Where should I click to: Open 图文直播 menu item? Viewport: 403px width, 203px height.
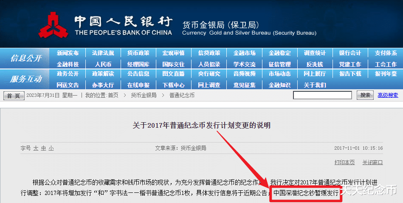(x=174, y=74)
